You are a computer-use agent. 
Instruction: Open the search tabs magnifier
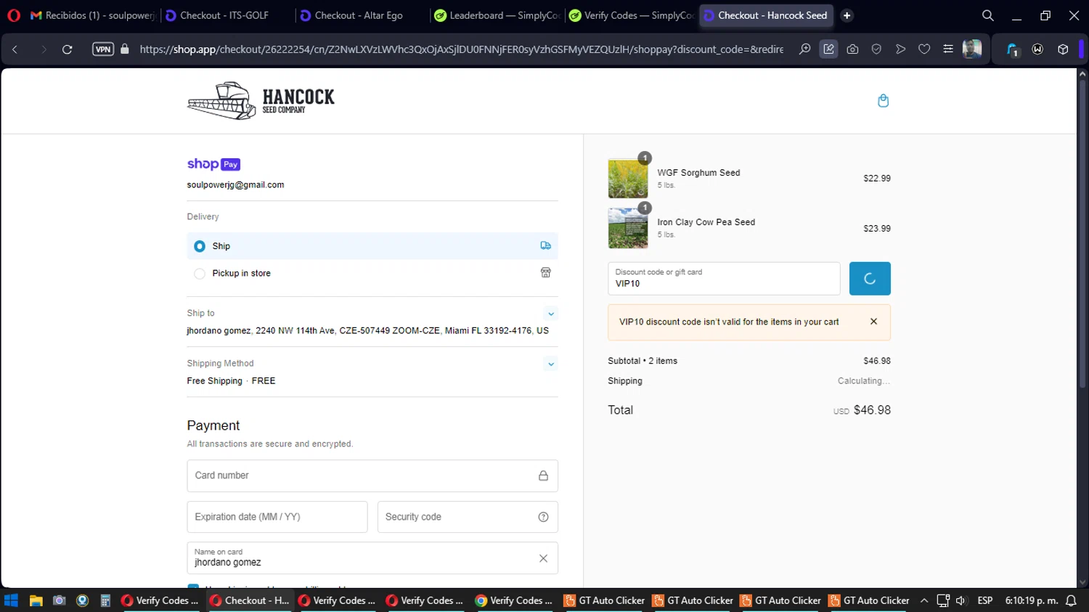pyautogui.click(x=987, y=15)
